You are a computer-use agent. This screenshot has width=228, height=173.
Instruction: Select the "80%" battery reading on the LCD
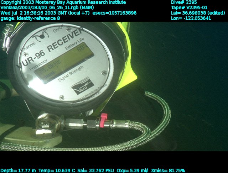82,49
